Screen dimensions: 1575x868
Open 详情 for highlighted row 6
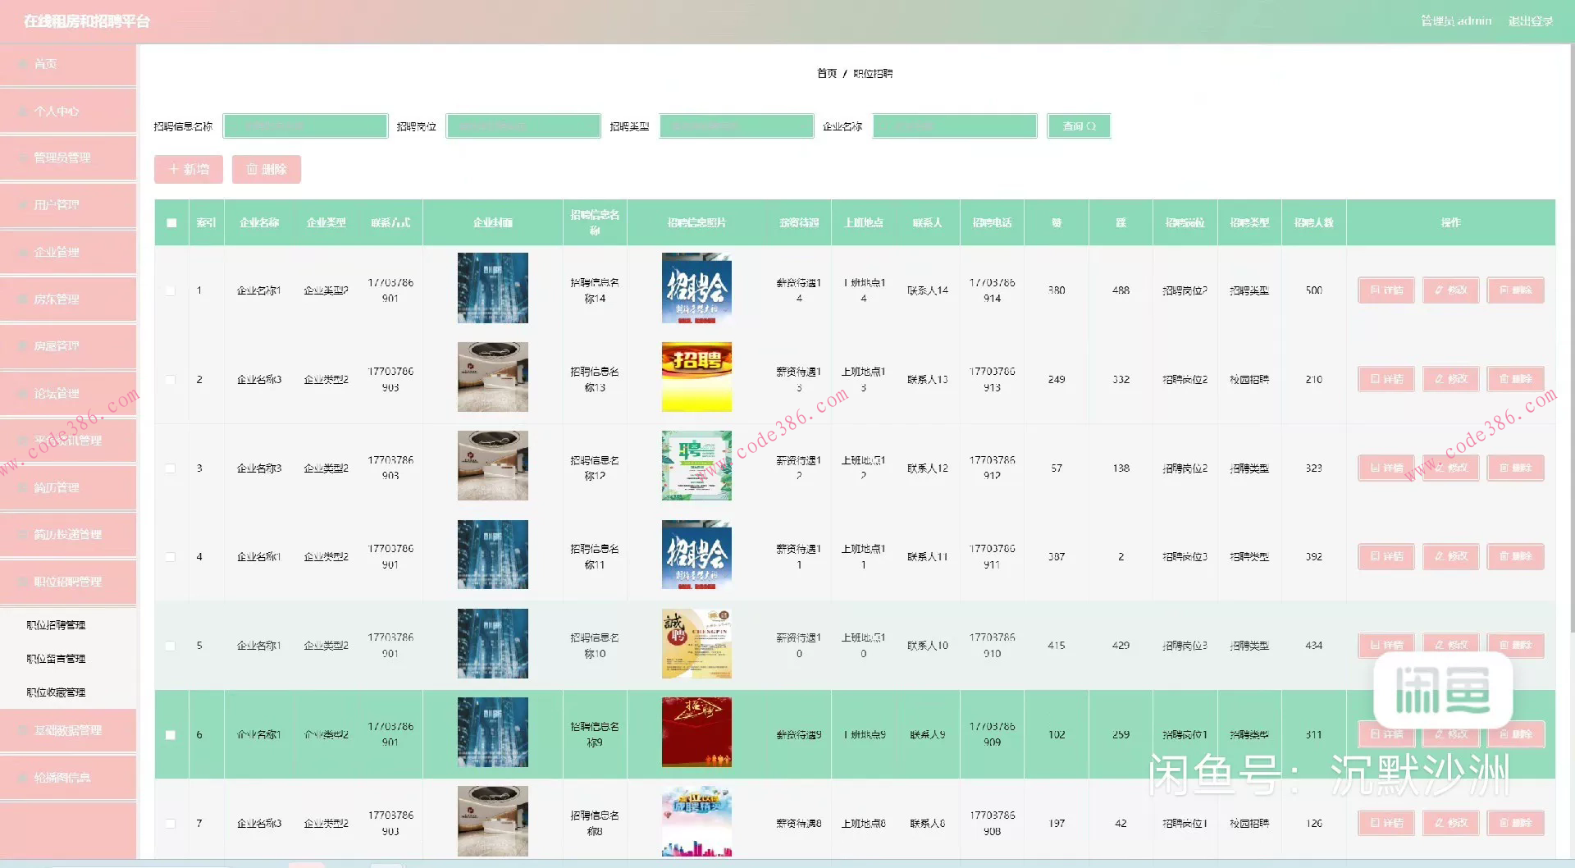pos(1386,734)
